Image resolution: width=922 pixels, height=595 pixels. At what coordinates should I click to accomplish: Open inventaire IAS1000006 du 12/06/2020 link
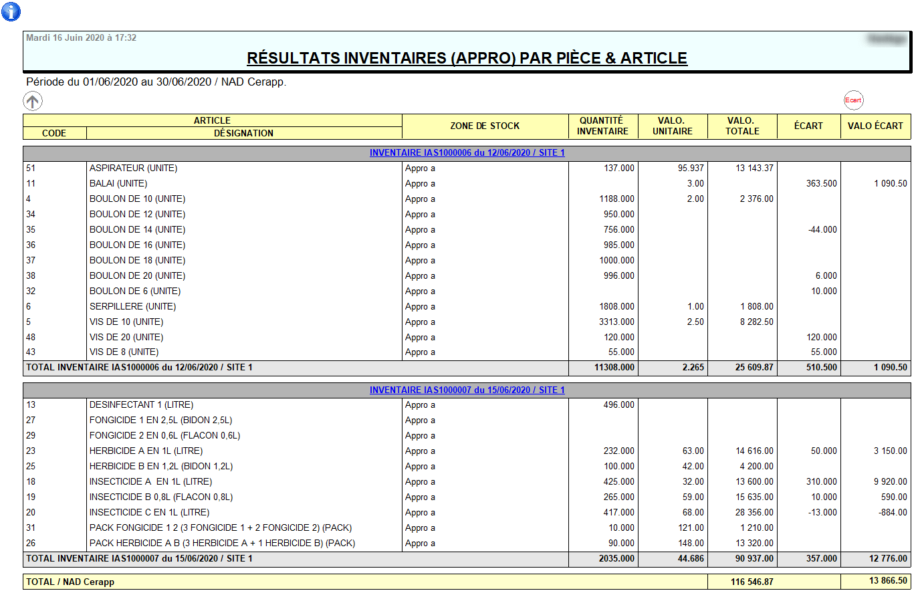coord(467,153)
